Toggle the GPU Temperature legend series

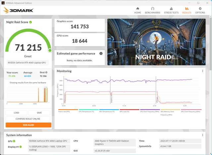(109, 112)
